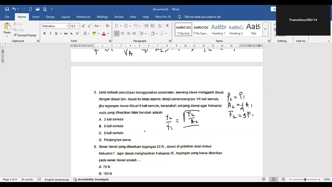Apply the Title style
The image size is (332, 187).
253,29
